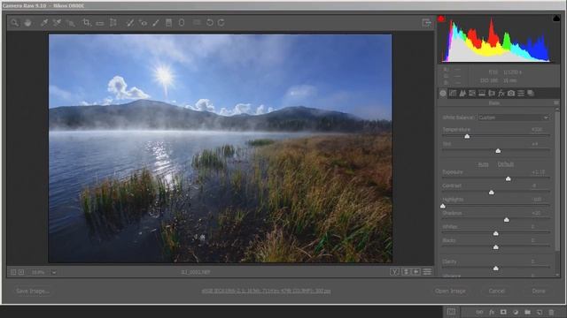Open the HSL / Grayscale panel tab

(472, 94)
